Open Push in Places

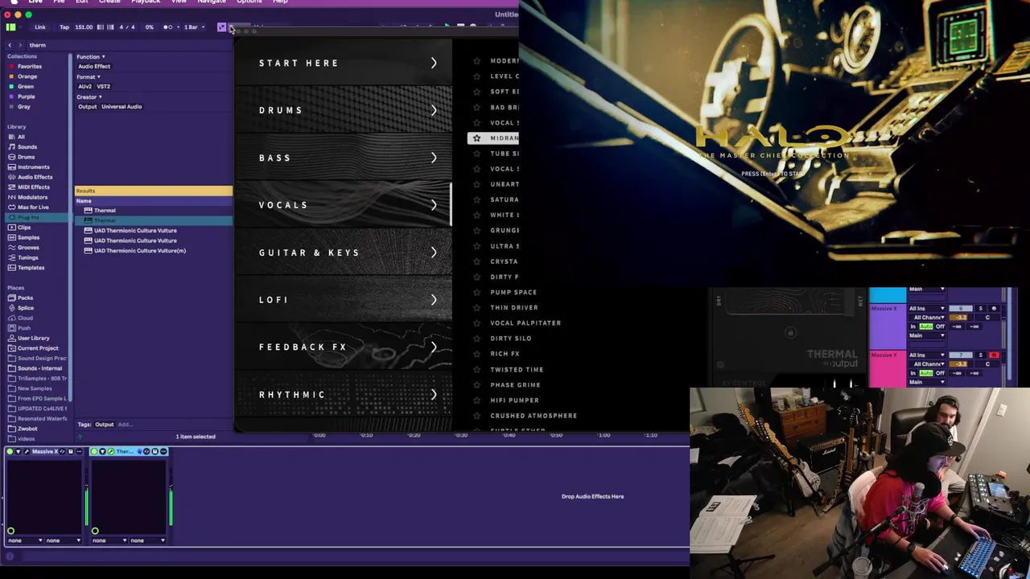24,328
